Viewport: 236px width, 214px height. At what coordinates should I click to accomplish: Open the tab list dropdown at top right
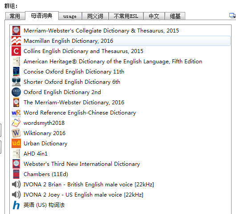[232, 16]
